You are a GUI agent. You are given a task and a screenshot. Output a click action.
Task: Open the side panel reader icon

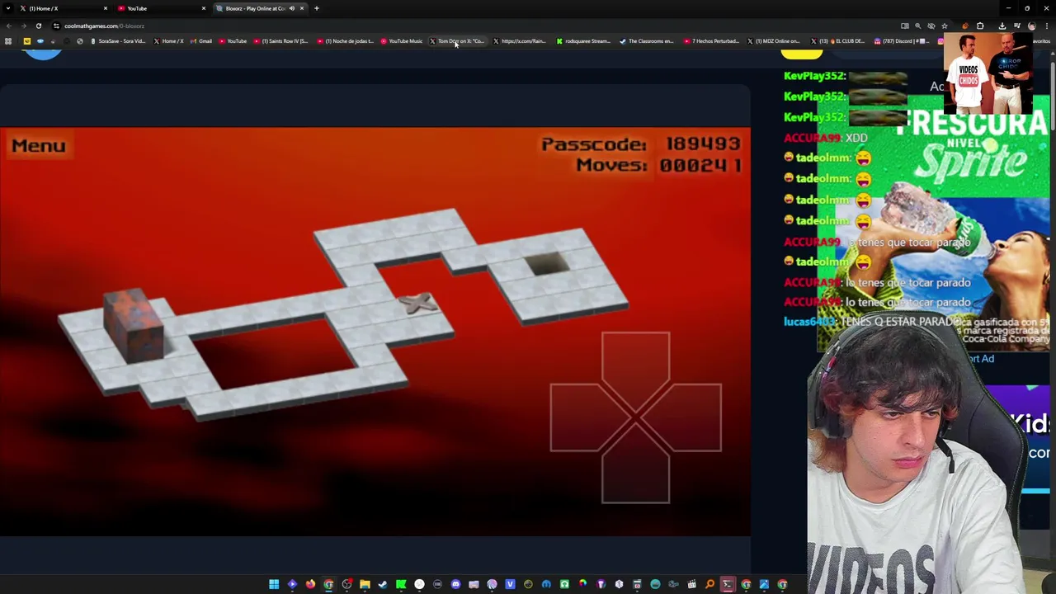(x=905, y=26)
